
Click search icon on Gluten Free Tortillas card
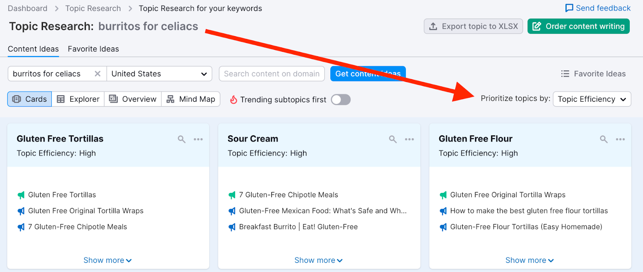[x=182, y=139]
